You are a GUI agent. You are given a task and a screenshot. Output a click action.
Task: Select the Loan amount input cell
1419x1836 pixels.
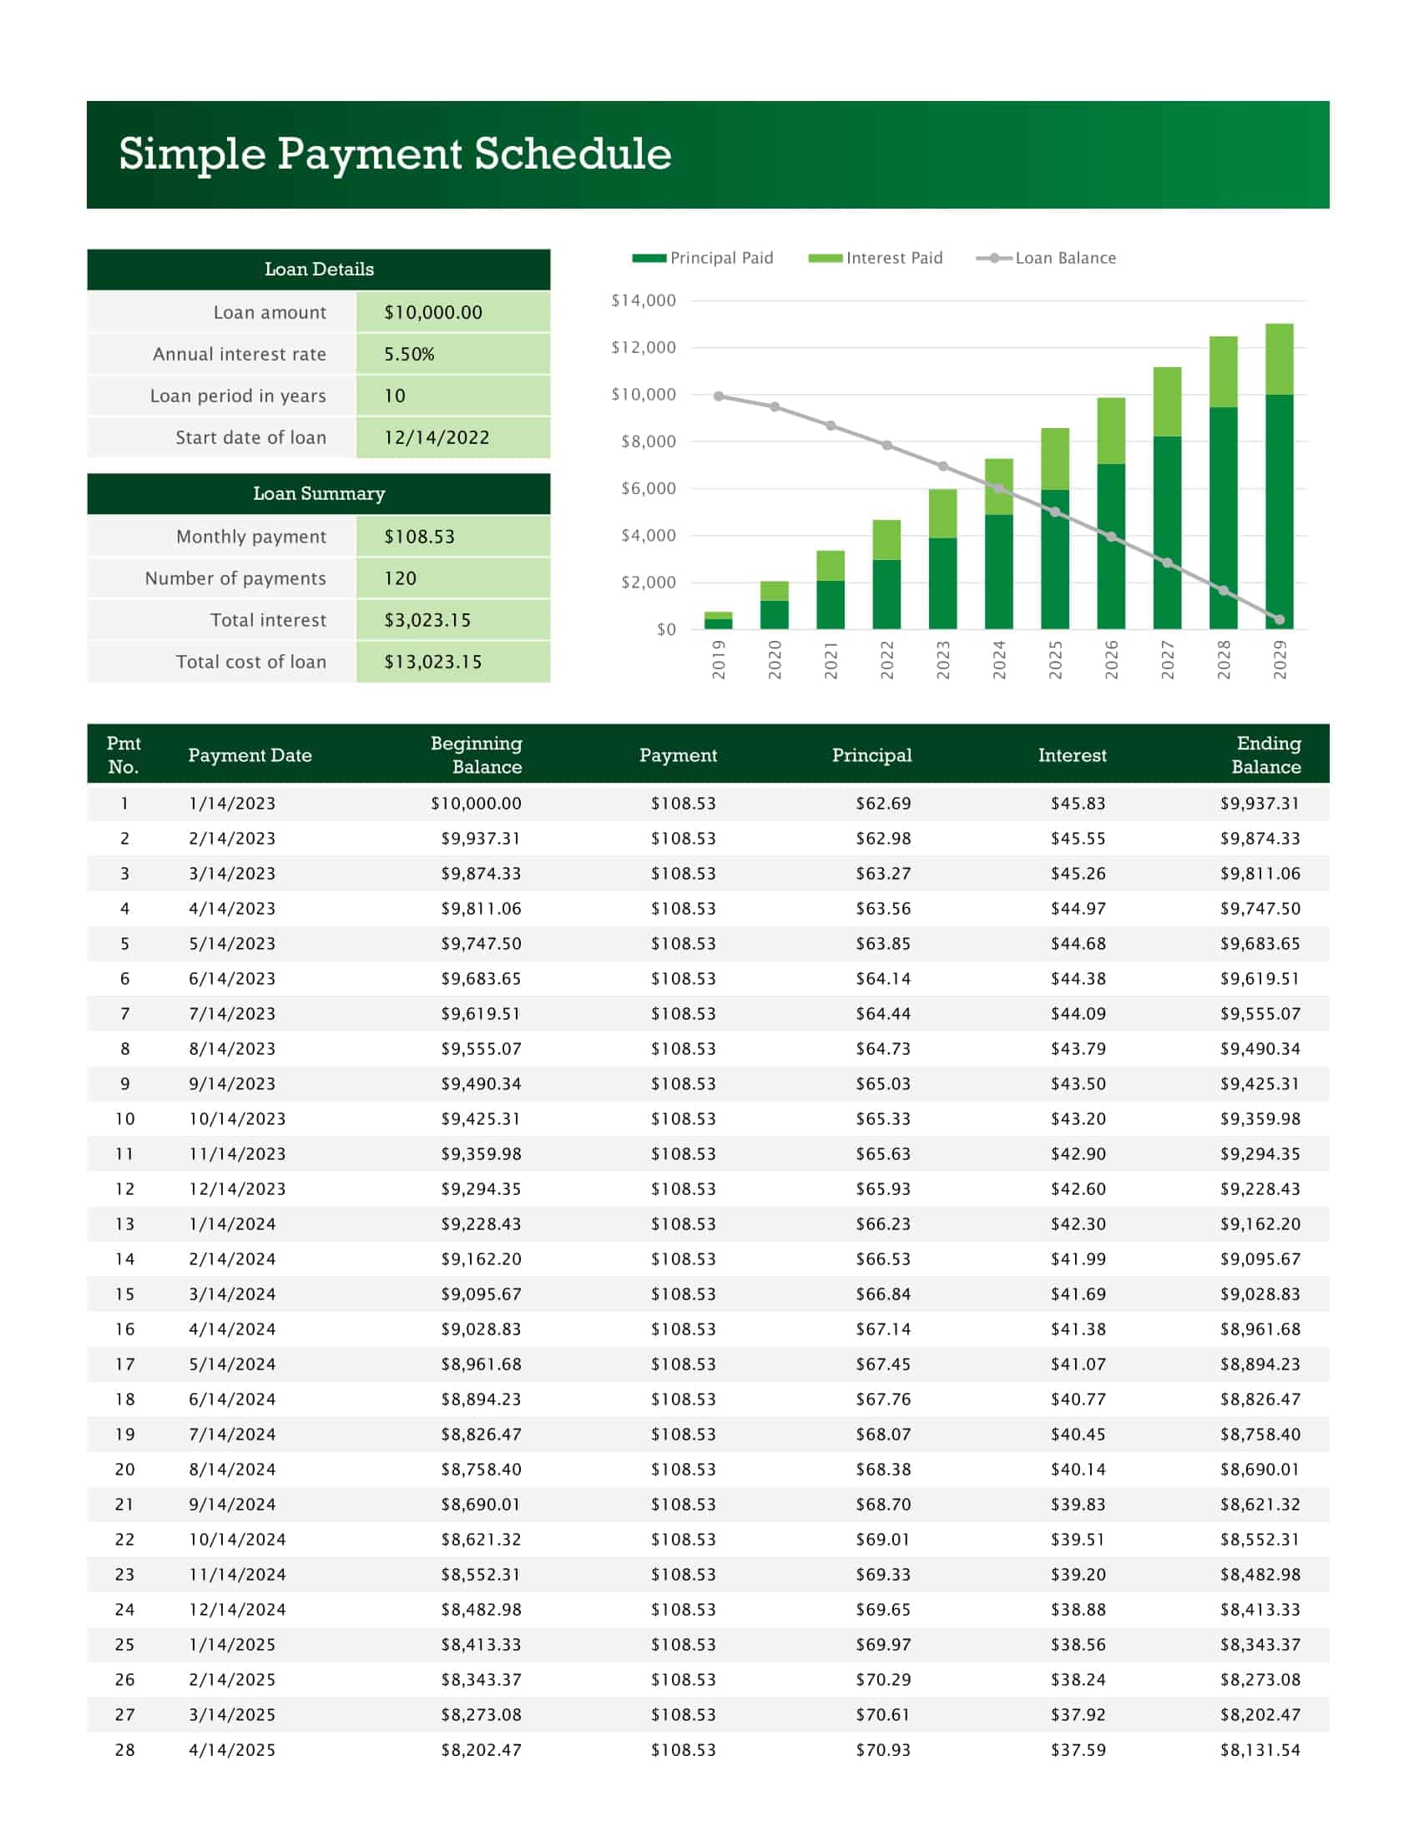pos(452,312)
